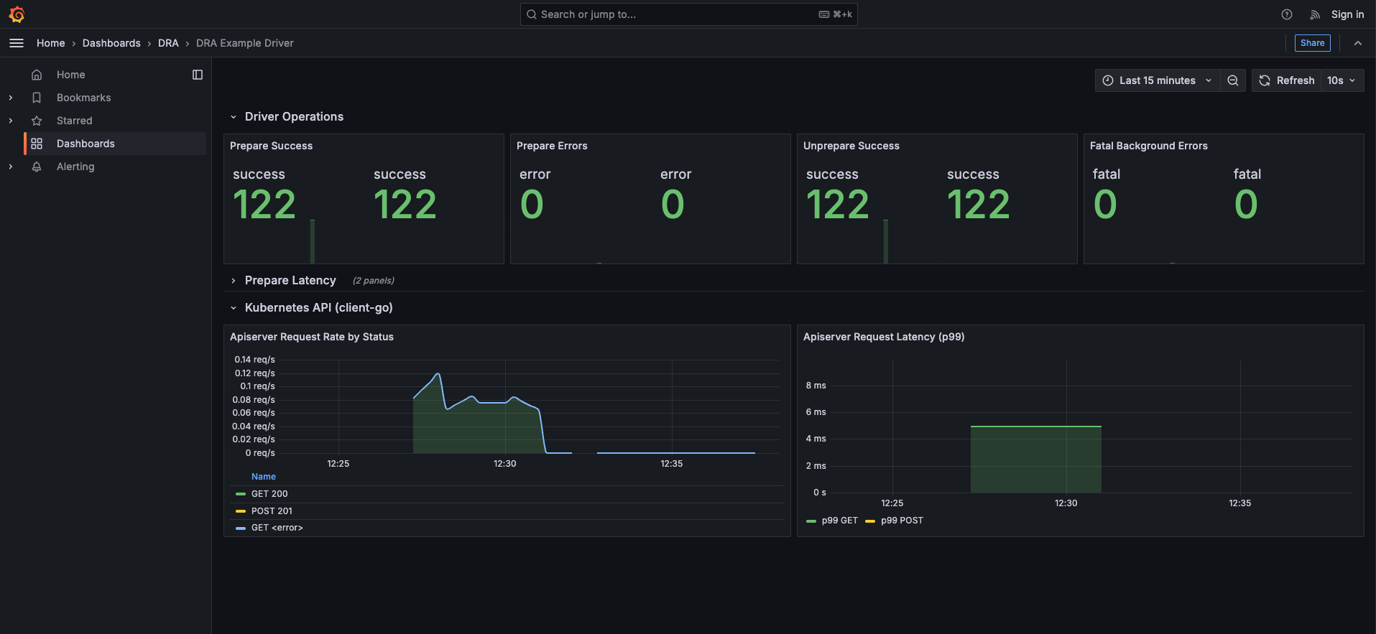Image resolution: width=1376 pixels, height=634 pixels.
Task: Open Apiserver Request Latency (p99) title
Action: (884, 337)
